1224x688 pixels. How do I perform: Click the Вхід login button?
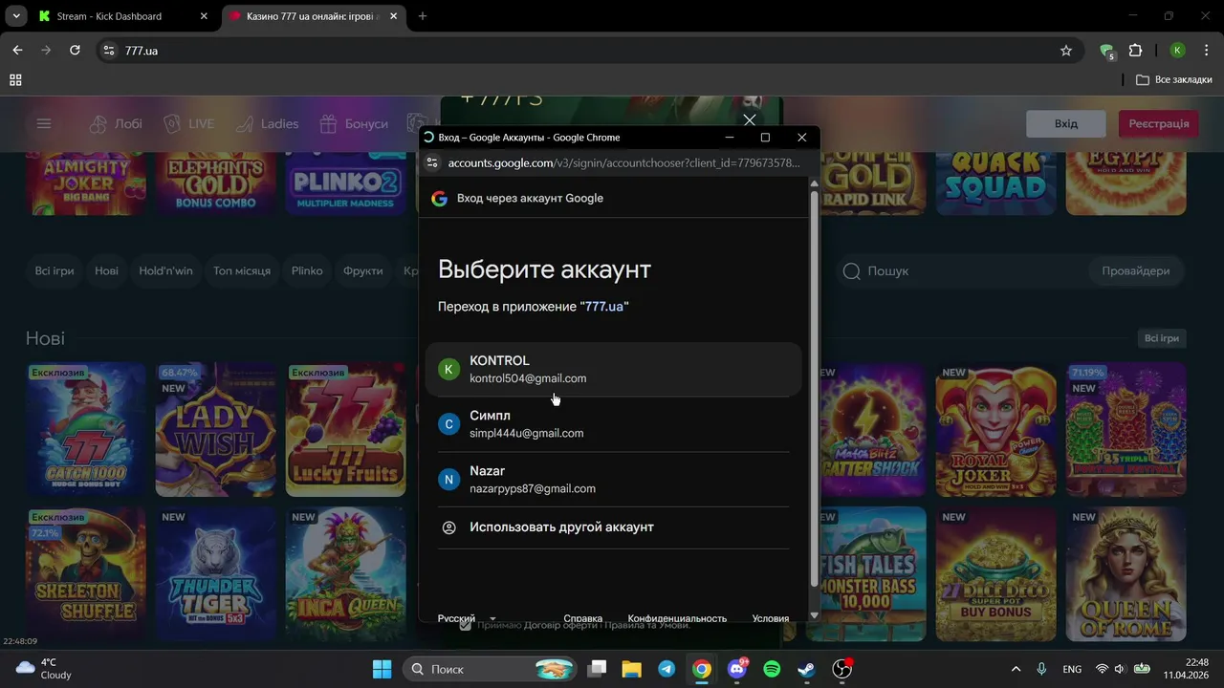(1066, 124)
